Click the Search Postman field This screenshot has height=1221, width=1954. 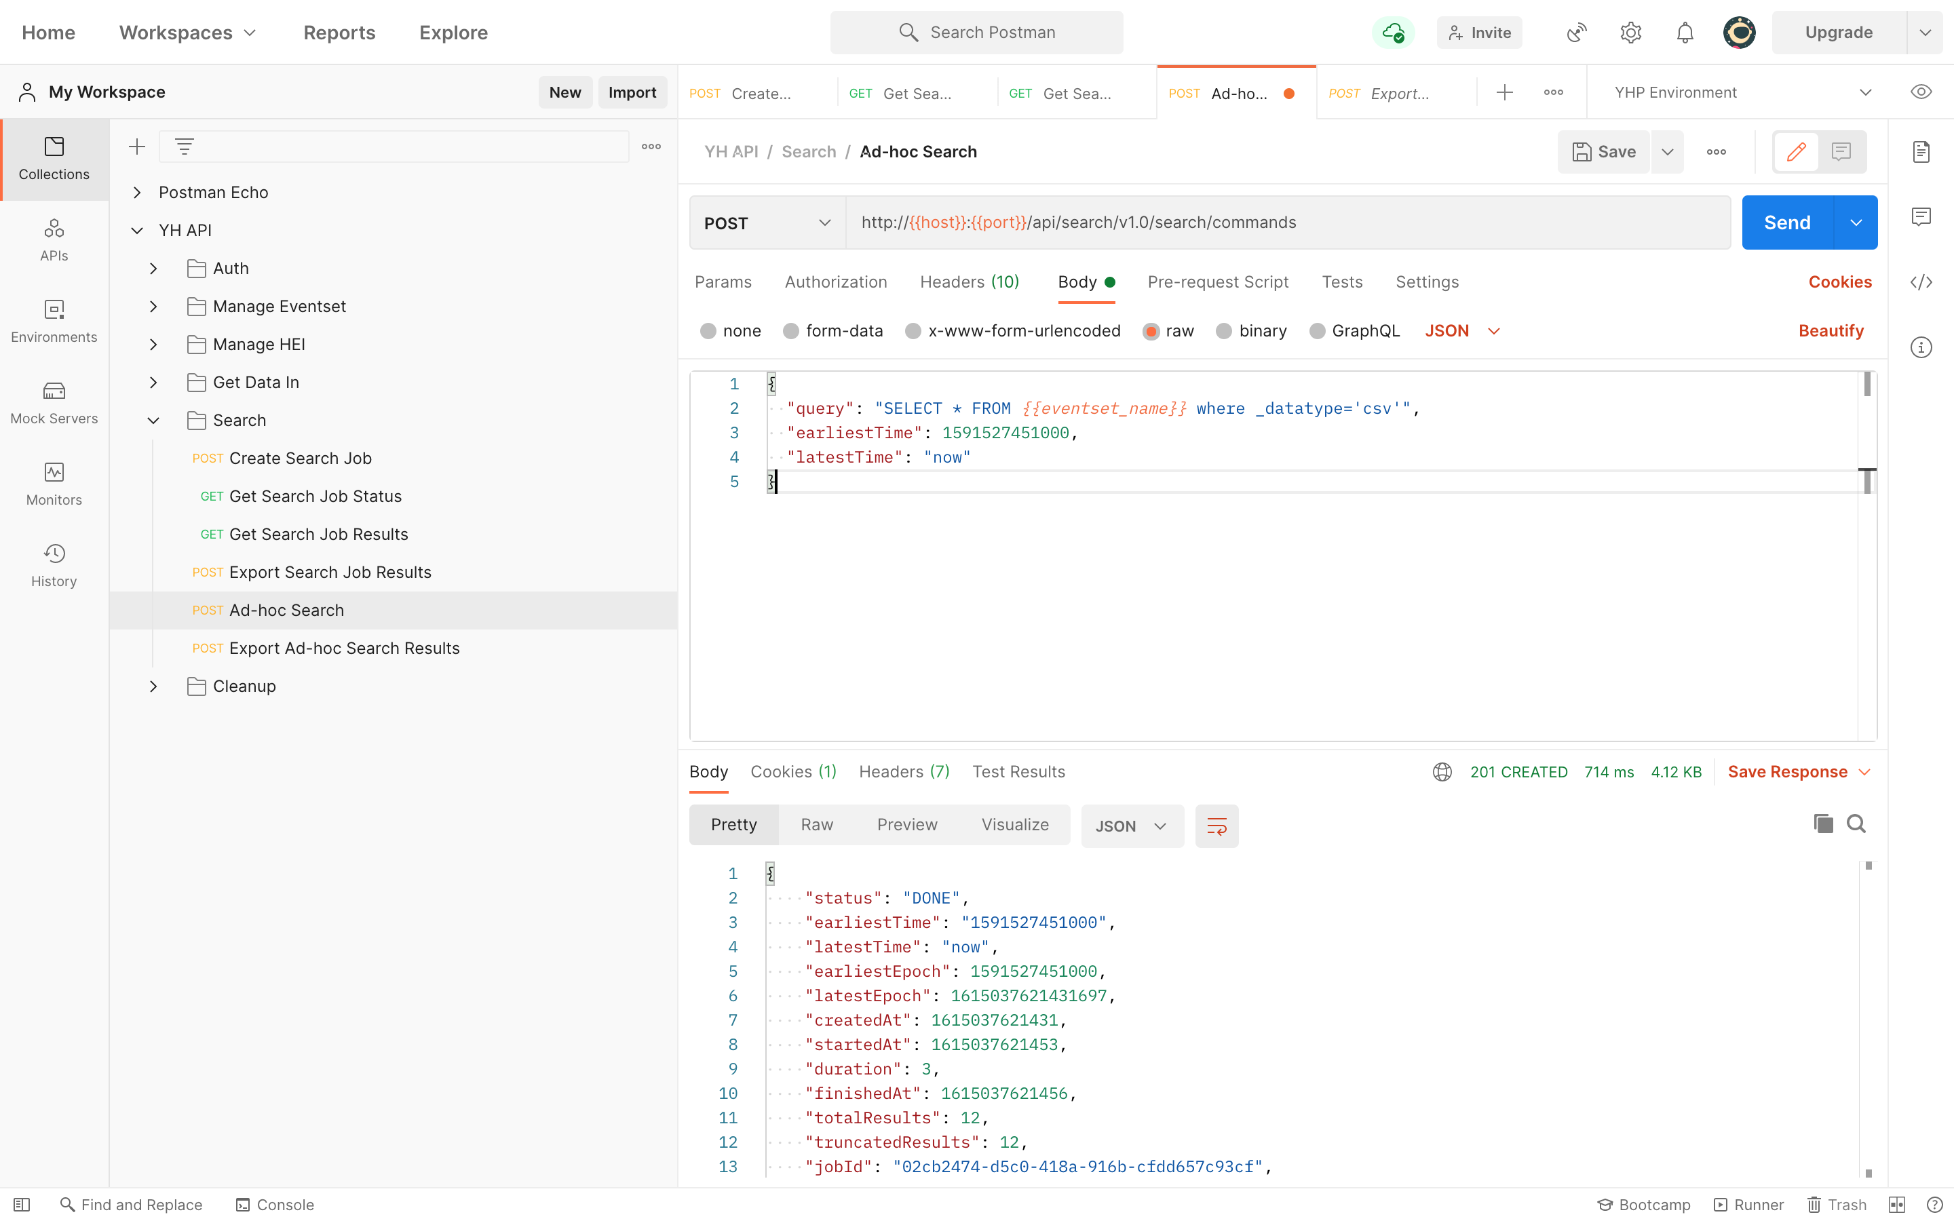(976, 33)
